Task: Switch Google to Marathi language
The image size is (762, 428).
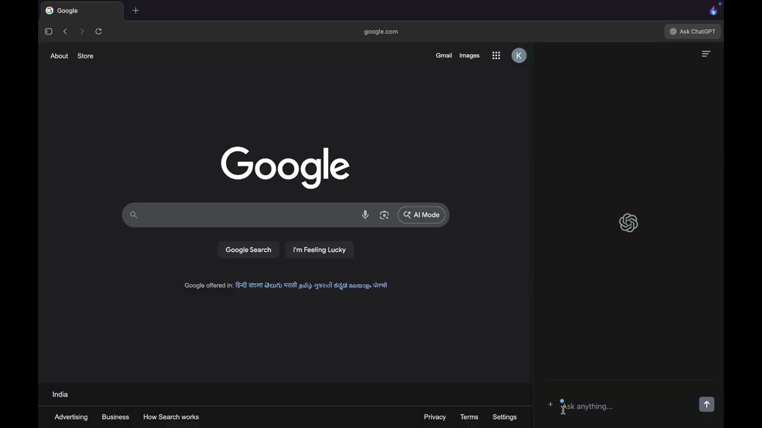Action: (x=291, y=285)
